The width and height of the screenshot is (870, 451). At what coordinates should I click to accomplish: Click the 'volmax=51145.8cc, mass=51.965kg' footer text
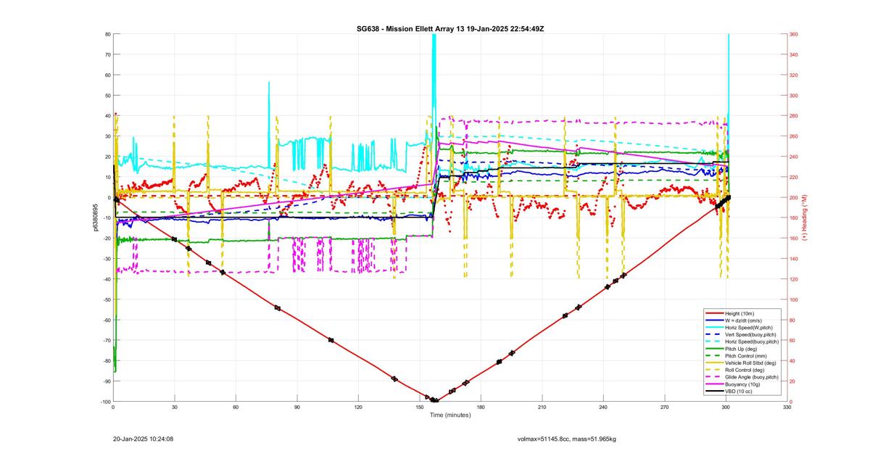click(x=566, y=439)
